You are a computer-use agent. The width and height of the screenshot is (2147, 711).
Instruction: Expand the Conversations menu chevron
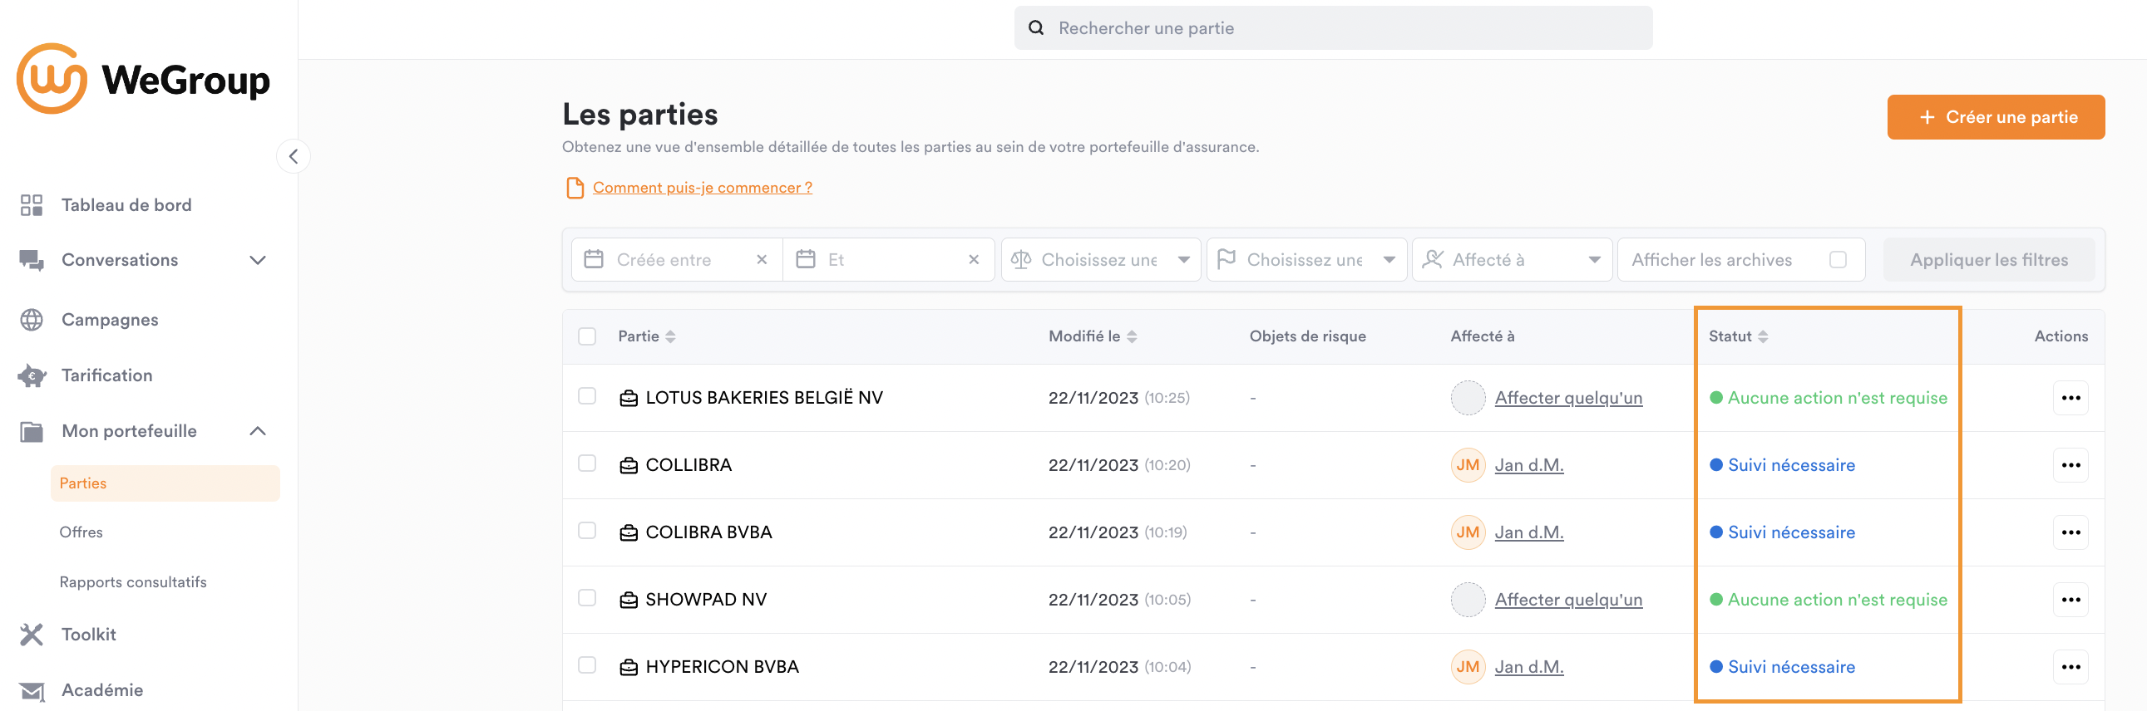pyautogui.click(x=258, y=261)
